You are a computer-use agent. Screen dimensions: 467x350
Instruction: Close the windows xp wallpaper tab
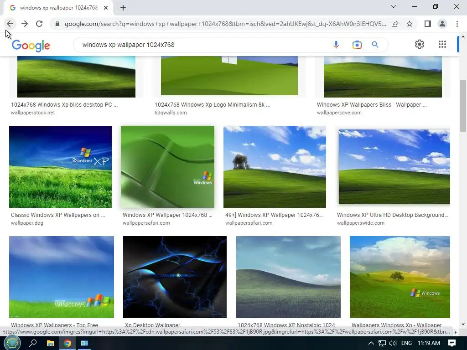coord(106,8)
